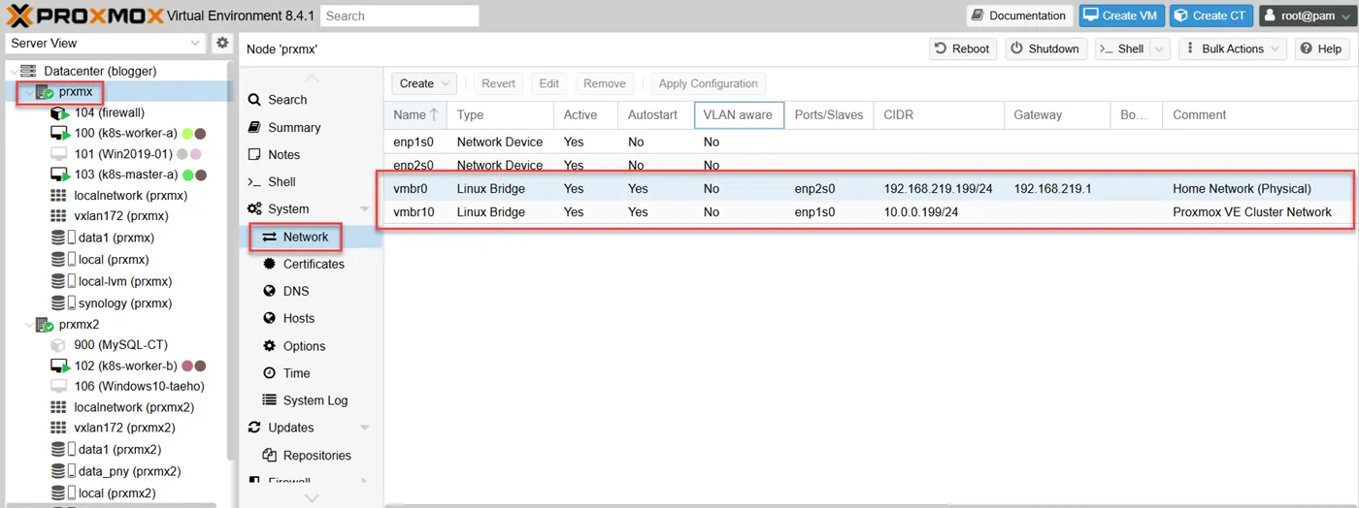Click the Options gear icon
Image resolution: width=1359 pixels, height=508 pixels.
click(x=270, y=346)
